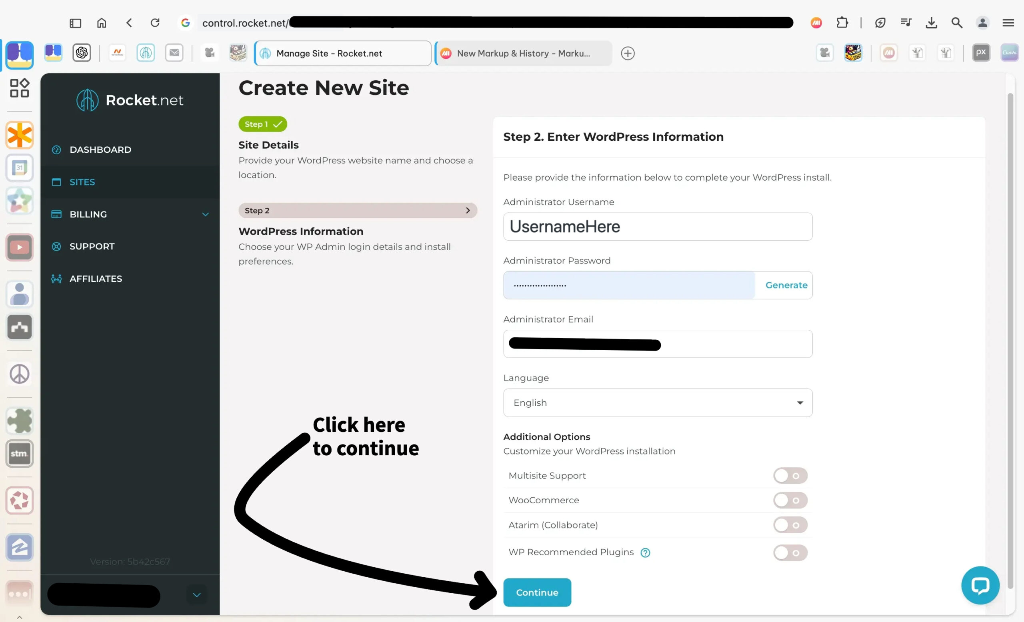Click the WP Recommended Plugins help icon
The image size is (1024, 622).
coord(645,553)
